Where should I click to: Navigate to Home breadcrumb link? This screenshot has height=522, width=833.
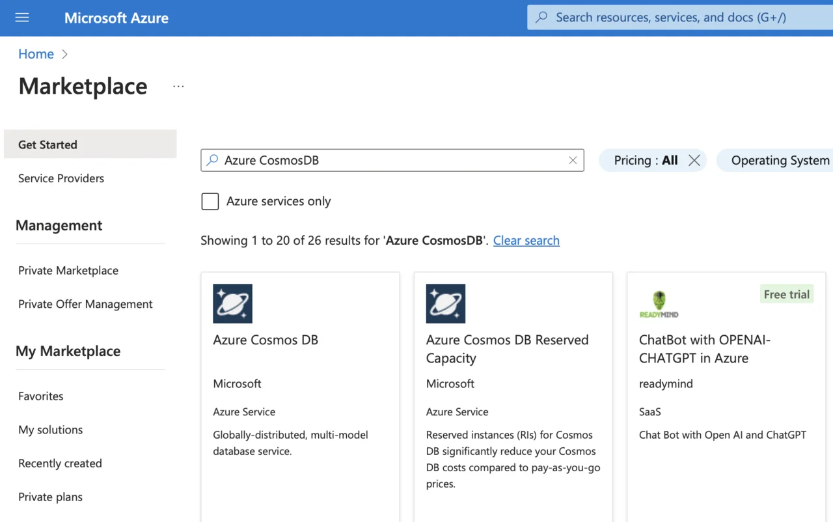click(36, 54)
